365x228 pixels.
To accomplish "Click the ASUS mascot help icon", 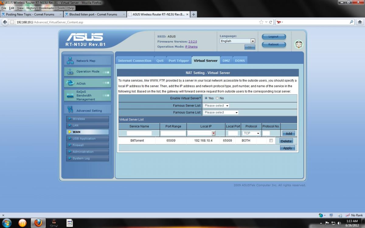I will (x=299, y=44).
